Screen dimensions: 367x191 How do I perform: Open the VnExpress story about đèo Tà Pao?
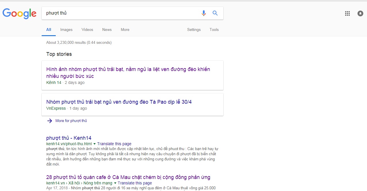coord(119,102)
